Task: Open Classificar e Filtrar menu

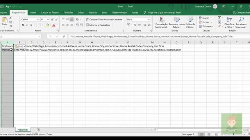Action: point(229,23)
